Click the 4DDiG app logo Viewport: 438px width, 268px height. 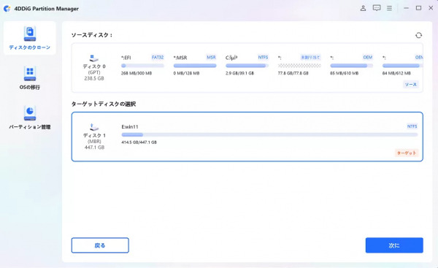pos(7,9)
